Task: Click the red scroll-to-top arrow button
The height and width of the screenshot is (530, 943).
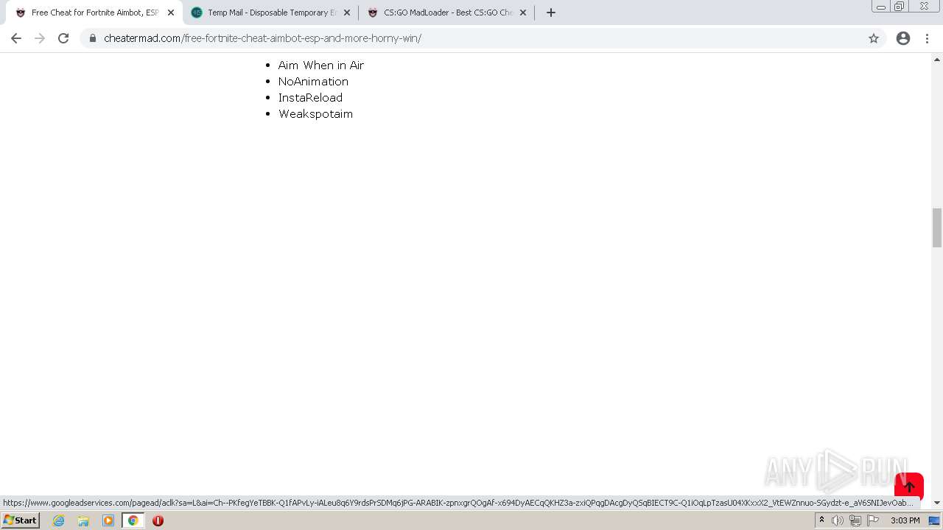Action: (x=909, y=487)
